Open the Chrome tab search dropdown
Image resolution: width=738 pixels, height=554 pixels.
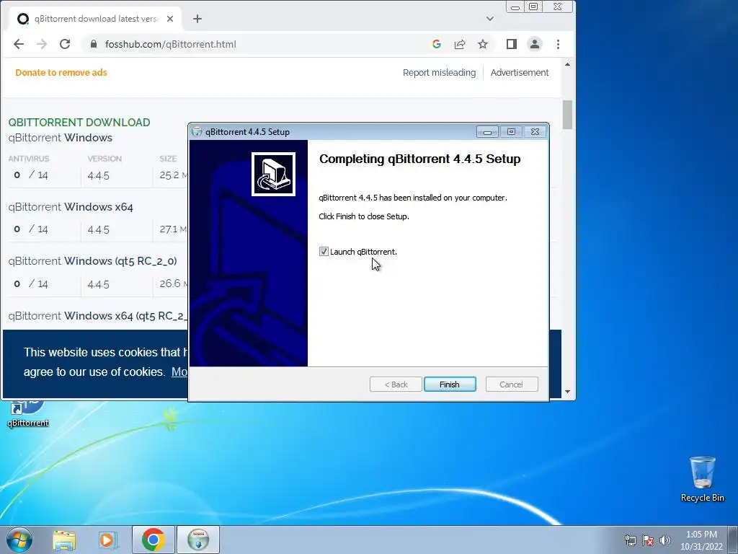click(490, 19)
